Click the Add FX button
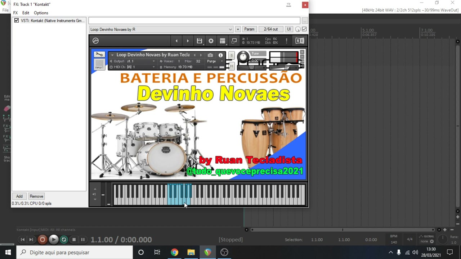This screenshot has width=461, height=259. pyautogui.click(x=19, y=196)
